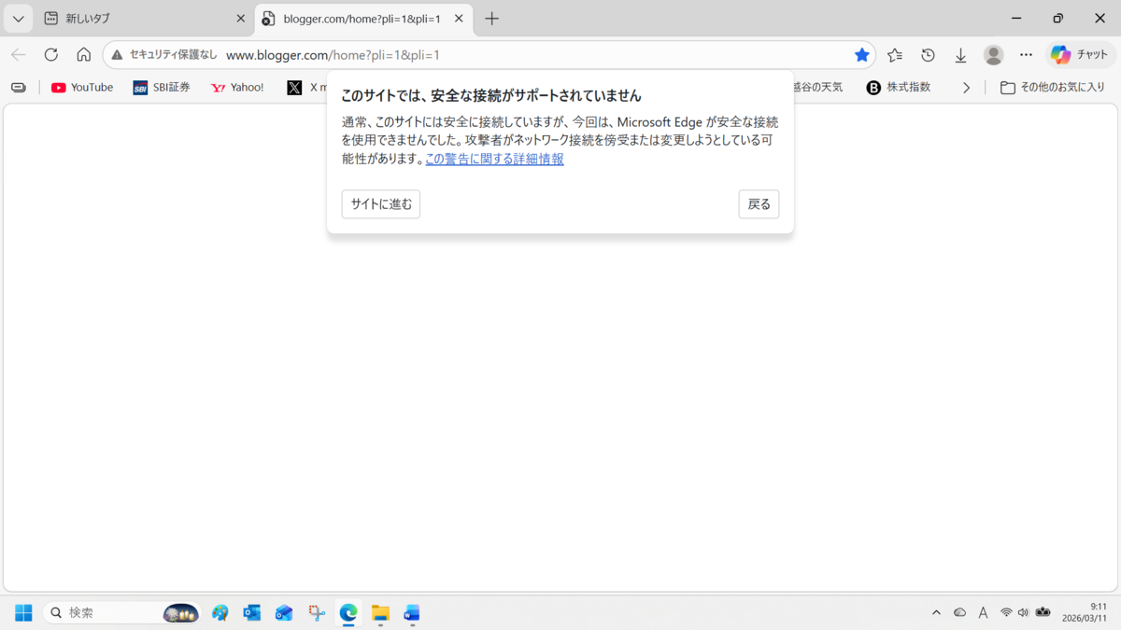
Task: Open the tab actions menu chevron
Action: pos(18,19)
